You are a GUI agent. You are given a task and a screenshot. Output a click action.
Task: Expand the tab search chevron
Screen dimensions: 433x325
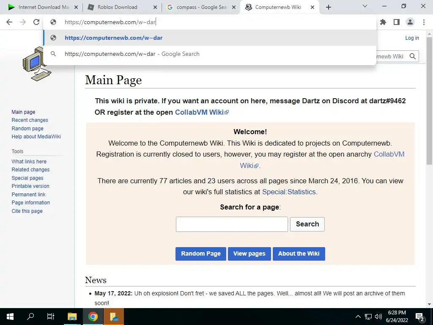(365, 6)
